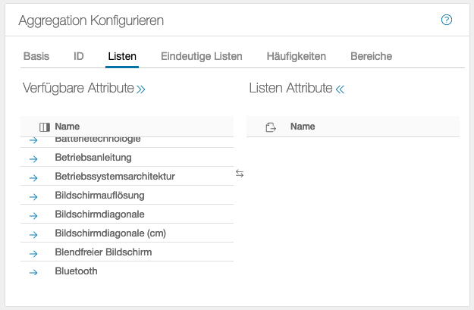Click the swap arrows icon between lists
The image size is (474, 310).
click(x=240, y=174)
